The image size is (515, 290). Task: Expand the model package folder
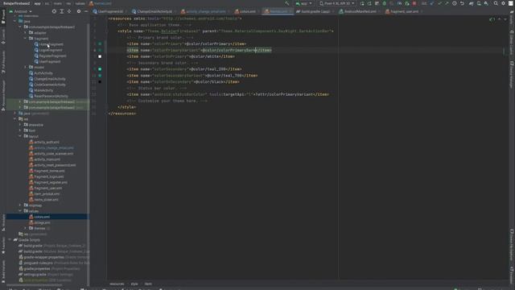click(25, 67)
